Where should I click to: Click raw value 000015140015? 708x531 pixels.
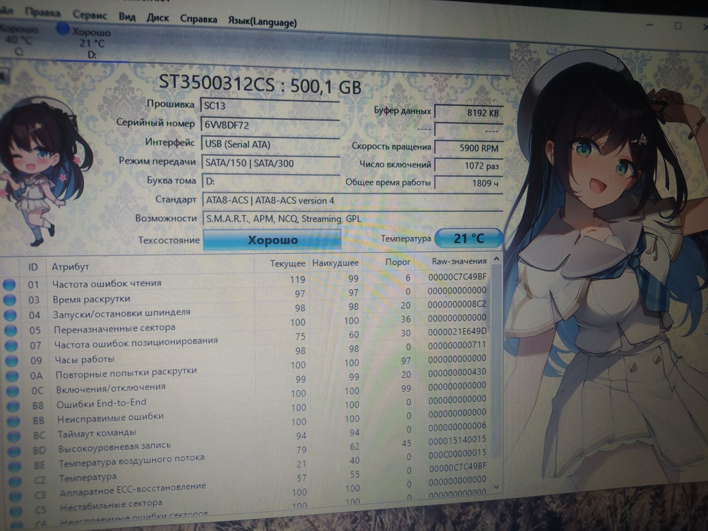pyautogui.click(x=457, y=440)
